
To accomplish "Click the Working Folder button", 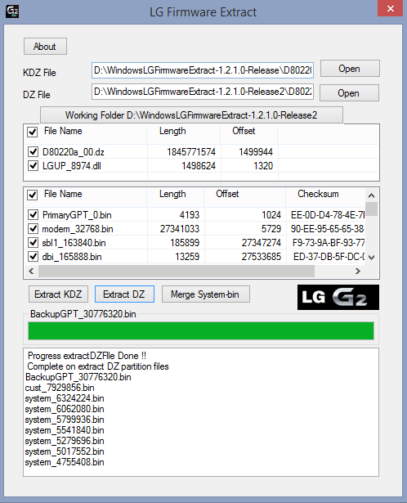I will pyautogui.click(x=191, y=115).
